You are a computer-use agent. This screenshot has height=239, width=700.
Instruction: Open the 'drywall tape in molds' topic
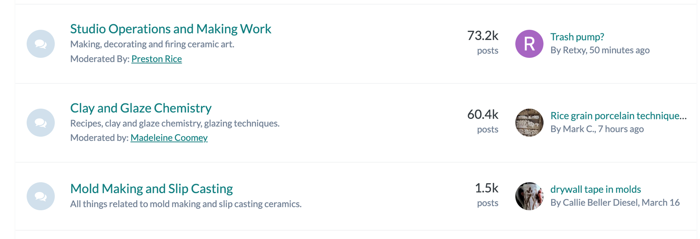pyautogui.click(x=595, y=189)
